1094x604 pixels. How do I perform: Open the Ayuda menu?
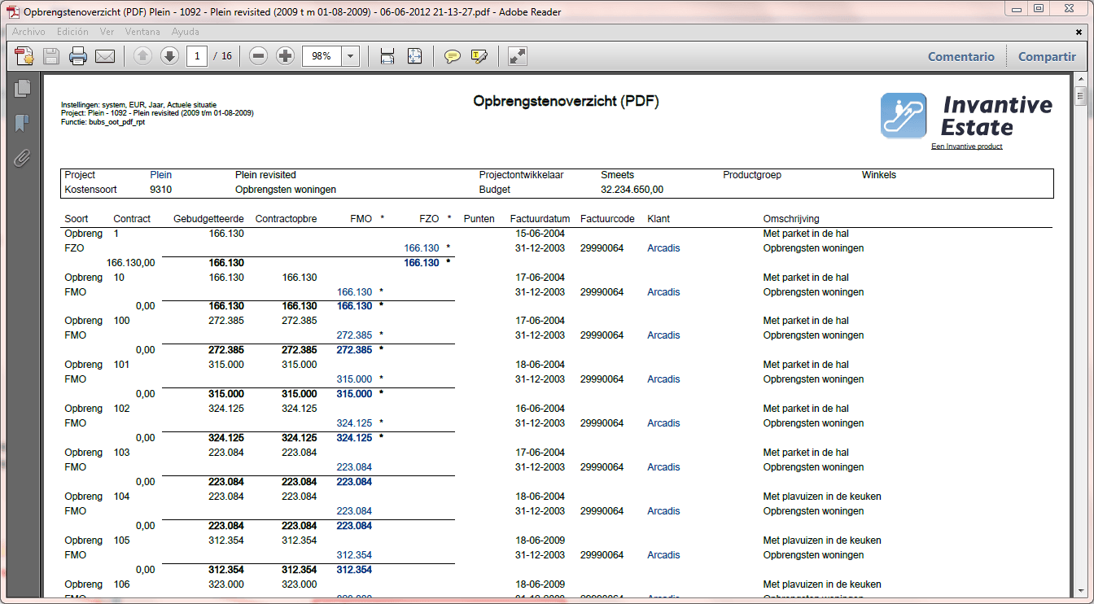click(185, 32)
